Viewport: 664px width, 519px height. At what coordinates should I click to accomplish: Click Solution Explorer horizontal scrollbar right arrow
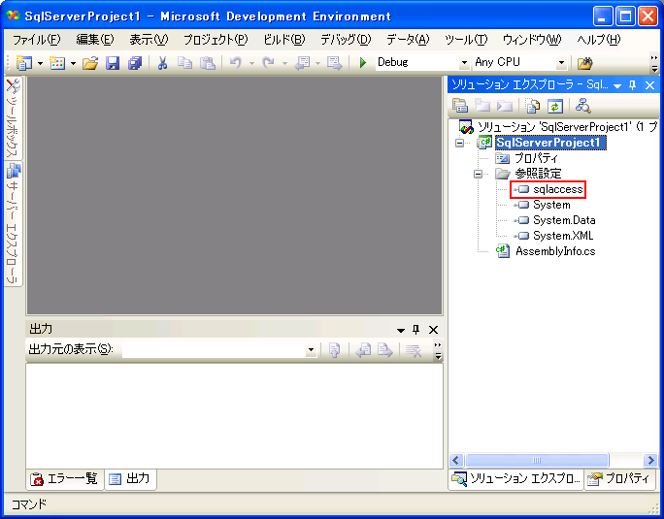click(x=650, y=460)
